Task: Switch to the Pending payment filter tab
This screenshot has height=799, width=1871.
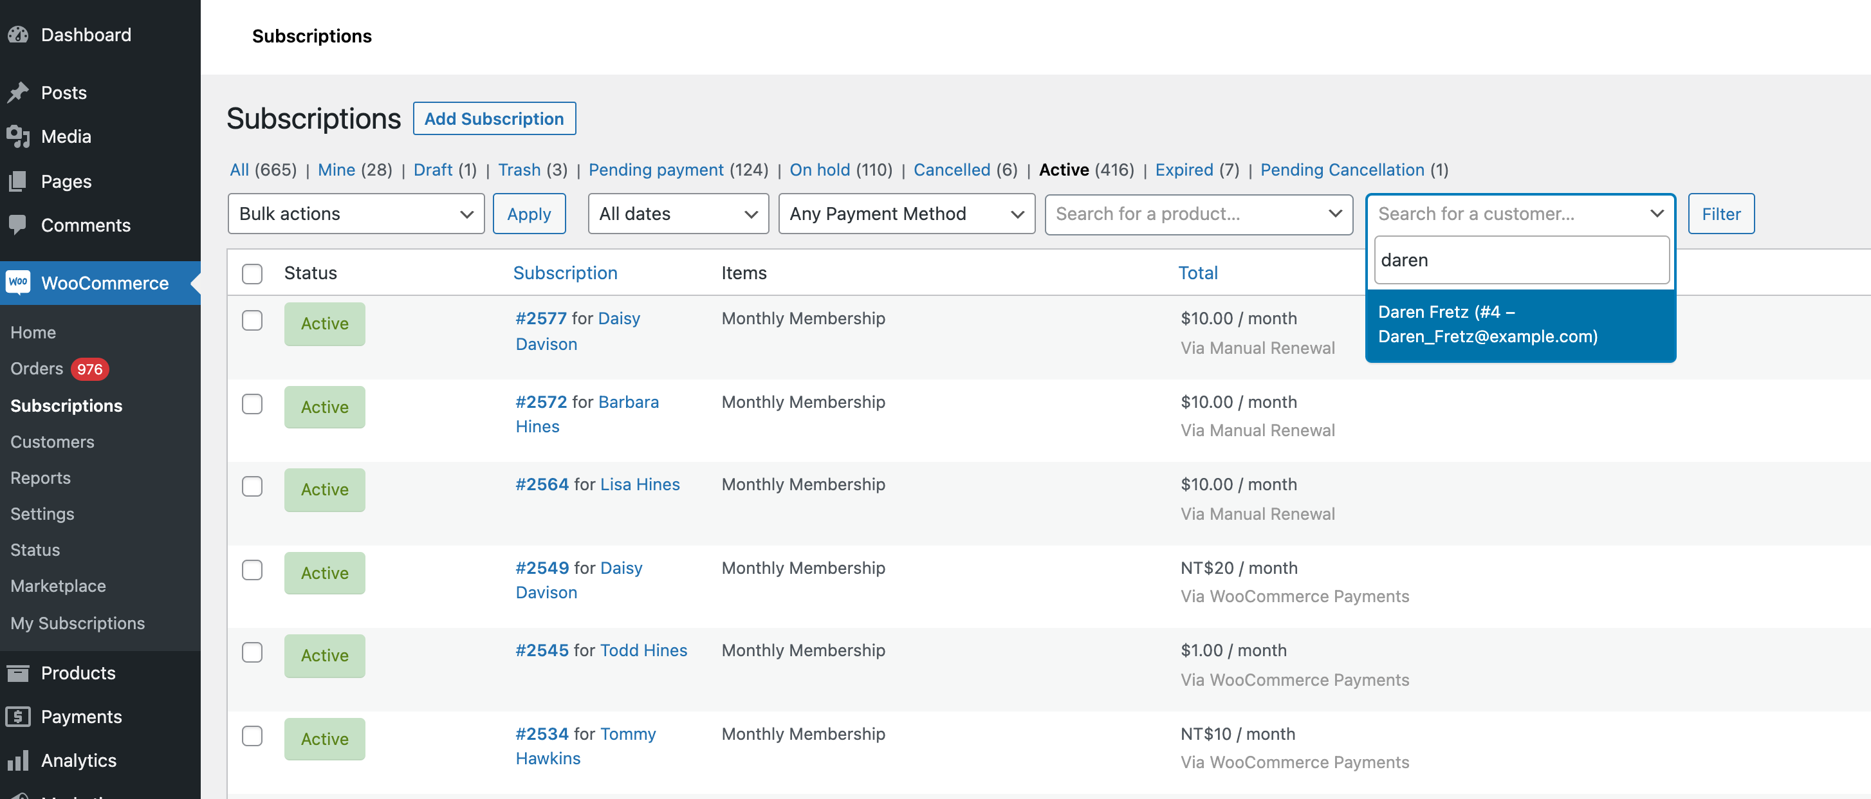Action: tap(655, 169)
